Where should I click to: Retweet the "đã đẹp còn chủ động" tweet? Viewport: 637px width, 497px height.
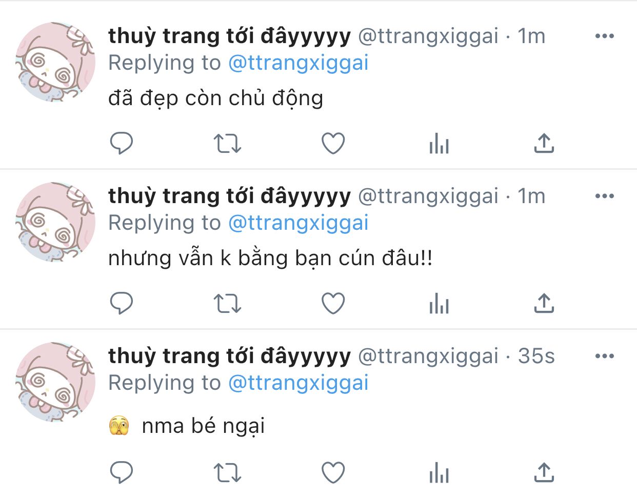[x=227, y=144]
